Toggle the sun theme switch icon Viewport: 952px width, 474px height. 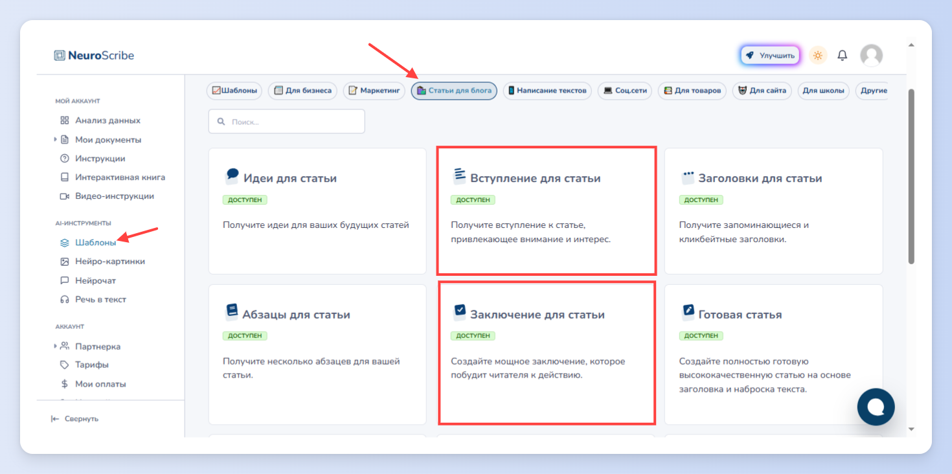818,56
